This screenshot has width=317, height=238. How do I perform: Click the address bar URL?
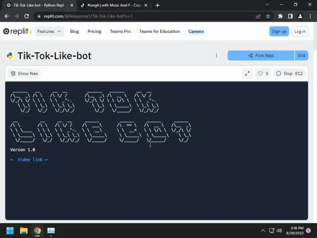coord(88,16)
